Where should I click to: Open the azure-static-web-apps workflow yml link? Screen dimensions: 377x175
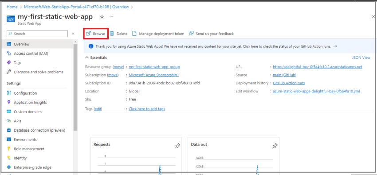[x=316, y=91]
